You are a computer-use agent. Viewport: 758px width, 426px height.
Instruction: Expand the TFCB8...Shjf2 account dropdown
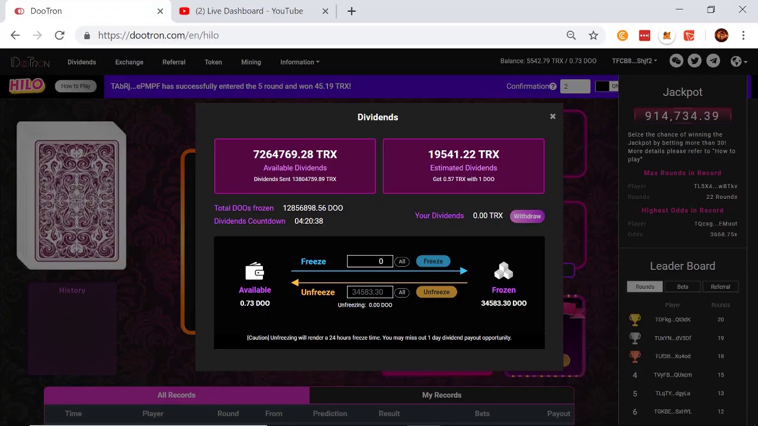(634, 61)
